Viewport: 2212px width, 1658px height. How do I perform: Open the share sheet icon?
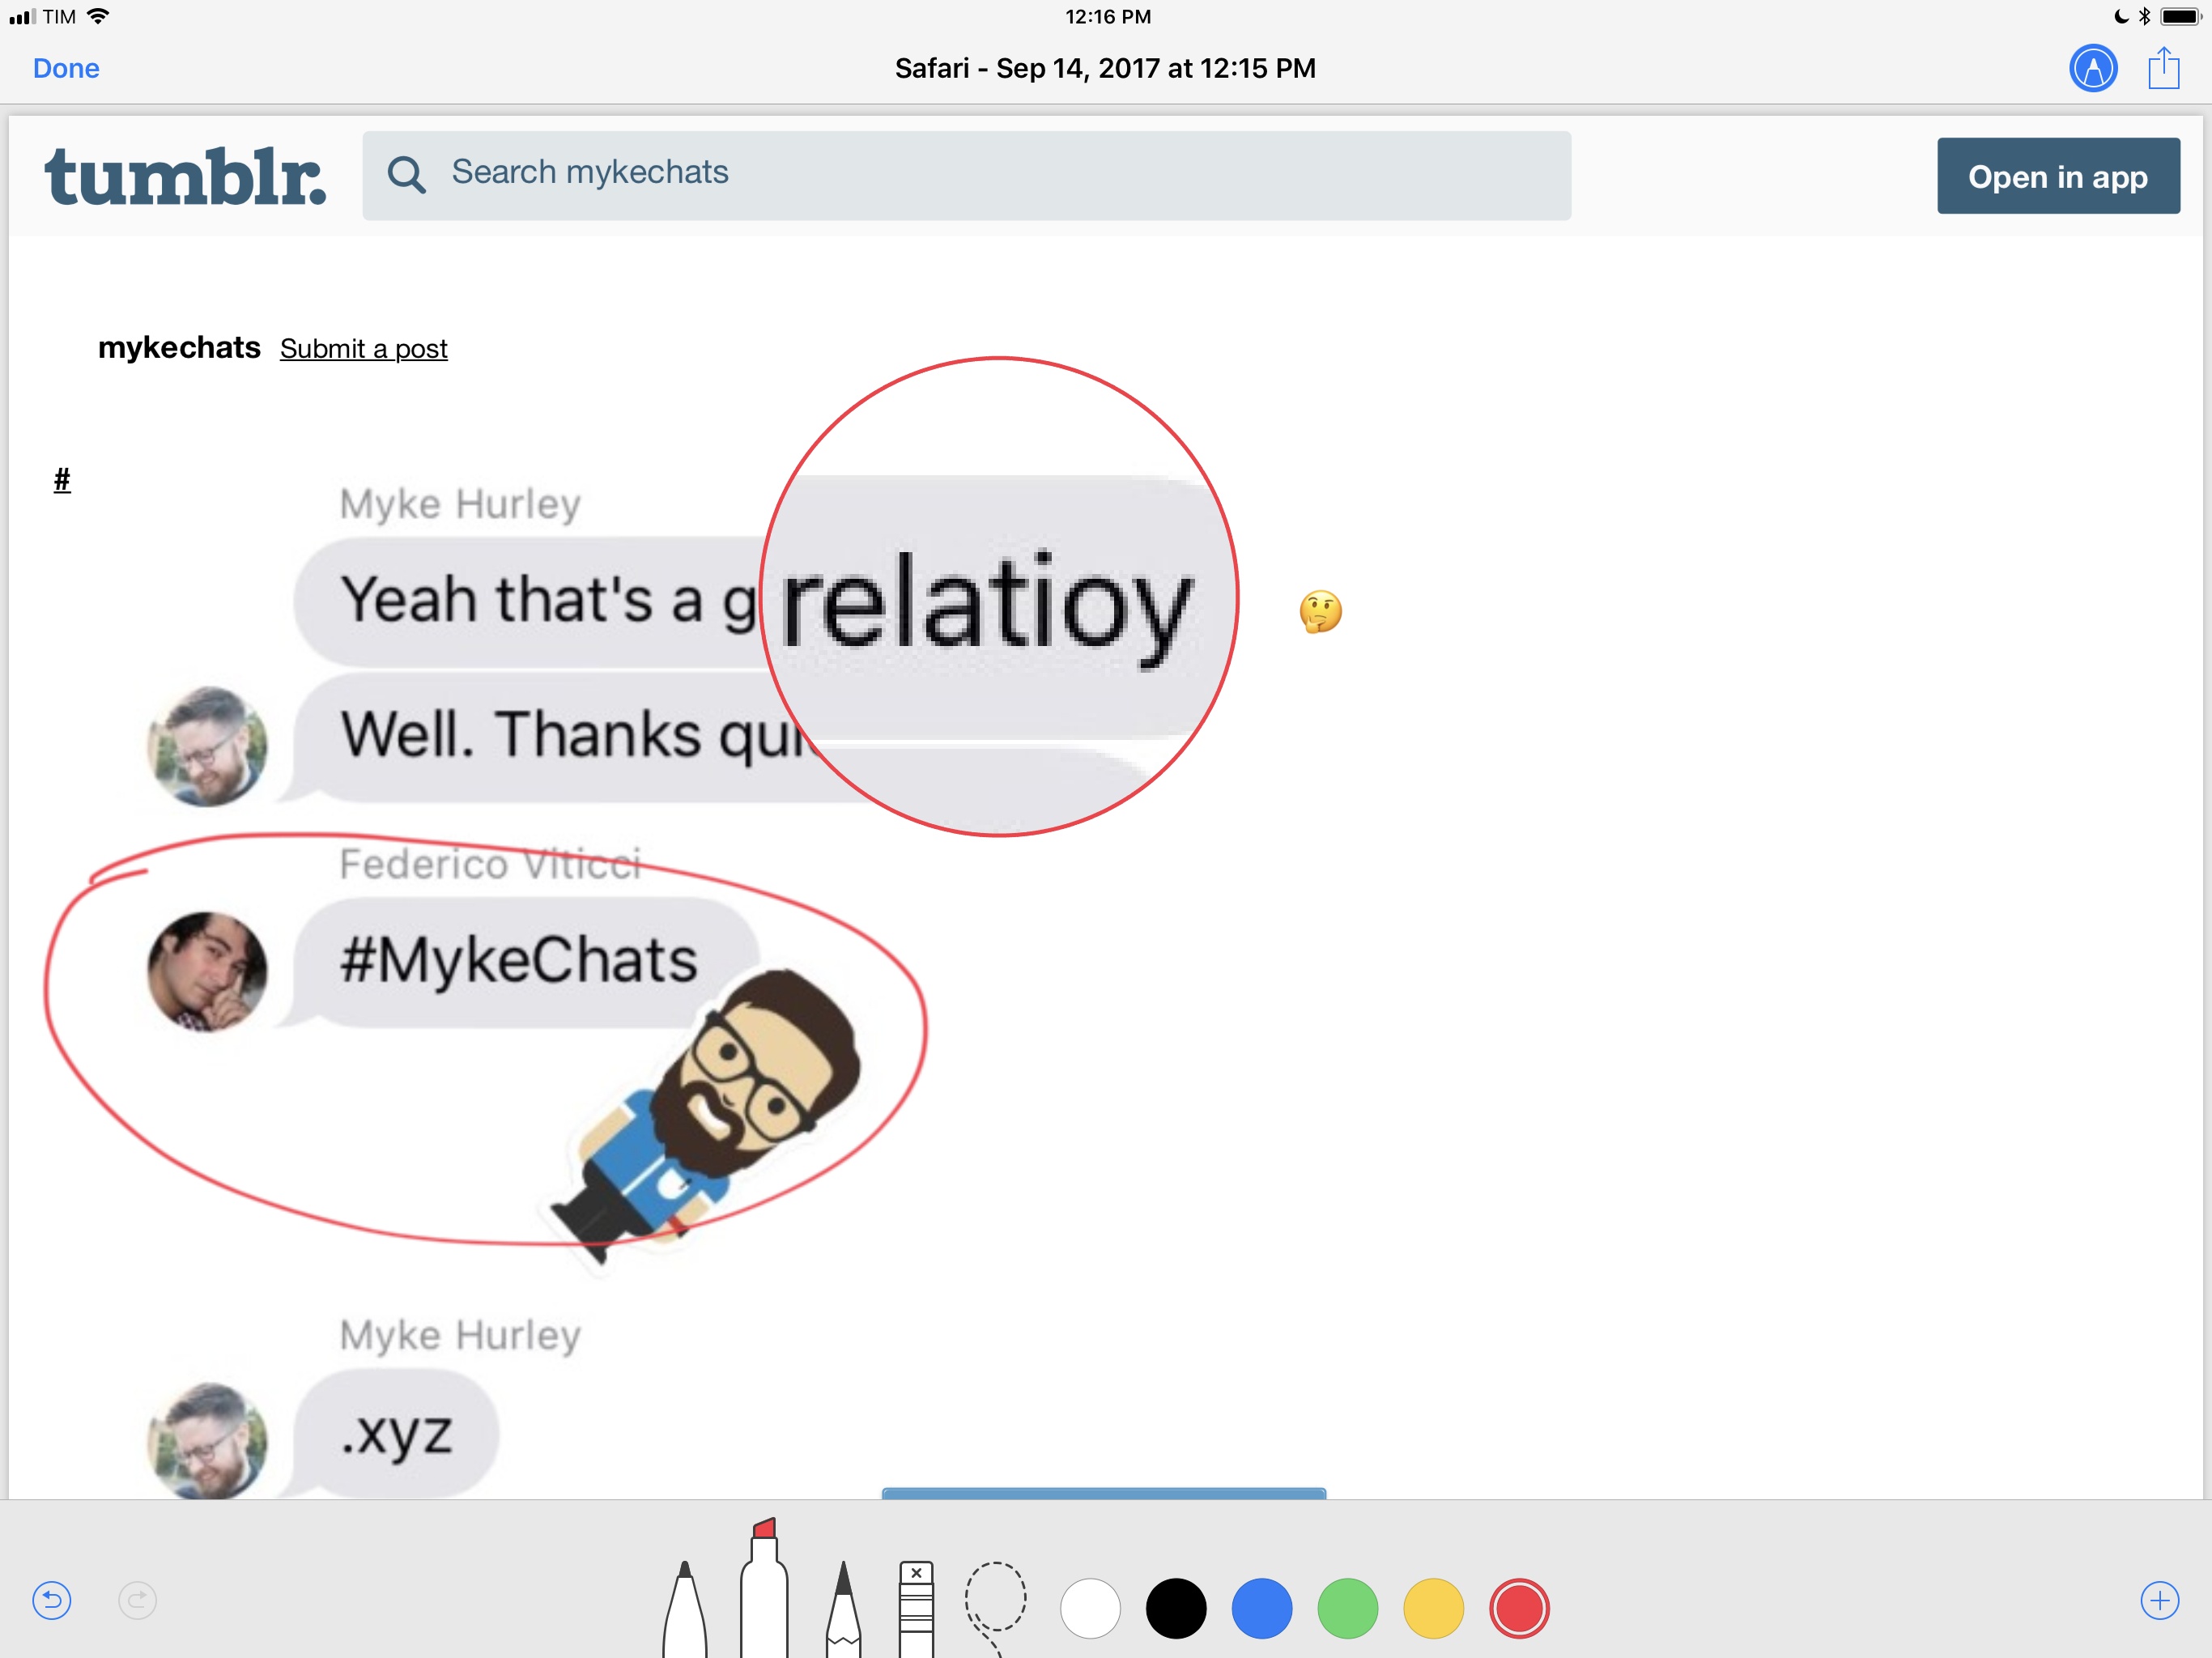[x=2164, y=68]
